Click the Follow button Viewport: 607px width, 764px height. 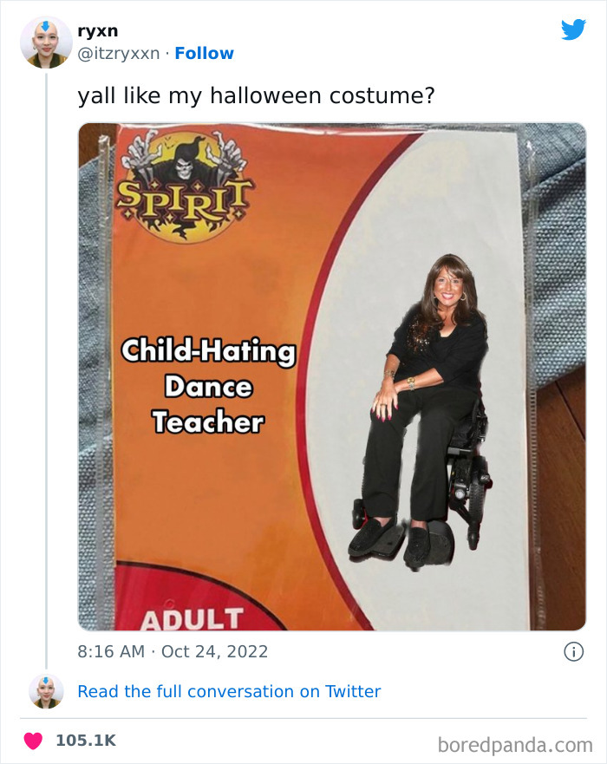pos(204,53)
